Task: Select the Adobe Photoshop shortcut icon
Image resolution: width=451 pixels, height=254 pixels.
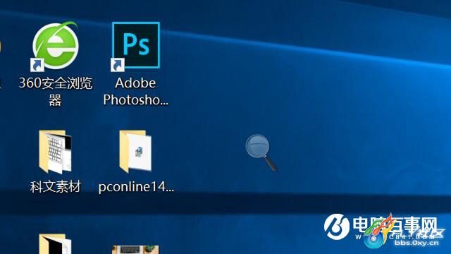Action: click(135, 47)
